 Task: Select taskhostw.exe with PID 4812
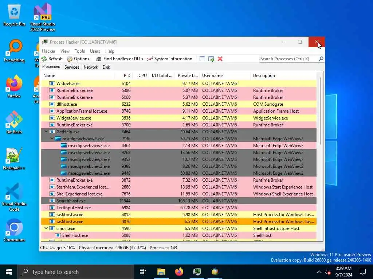pyautogui.click(x=178, y=214)
